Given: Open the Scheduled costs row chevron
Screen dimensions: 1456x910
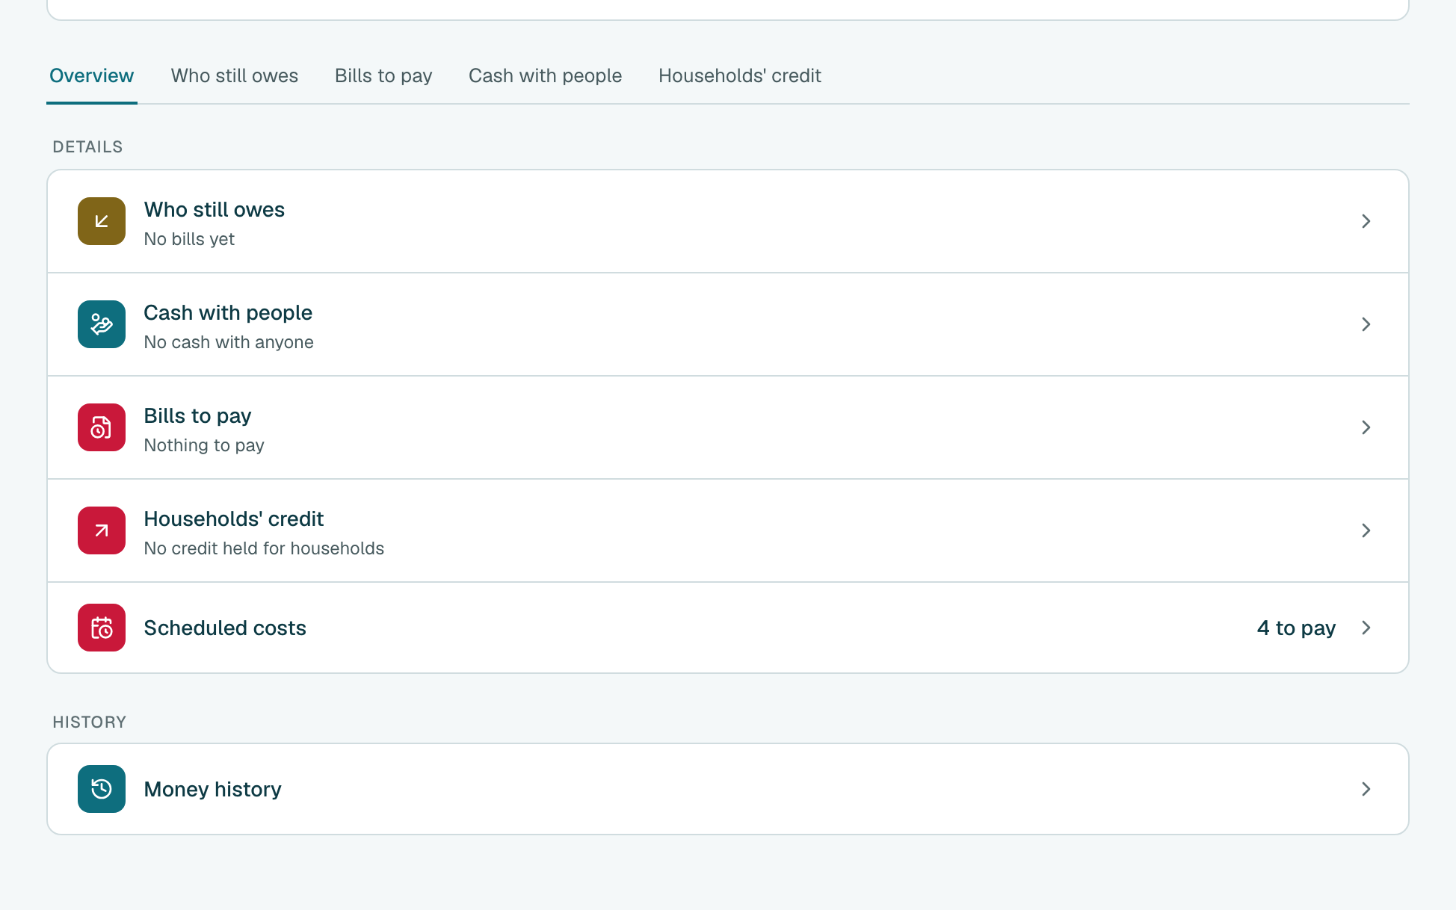Looking at the screenshot, I should pyautogui.click(x=1366, y=628).
